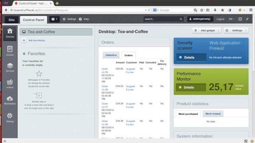255x143 pixels.
Task: Close the Control Panel browser tab
Action: click(x=51, y=3)
